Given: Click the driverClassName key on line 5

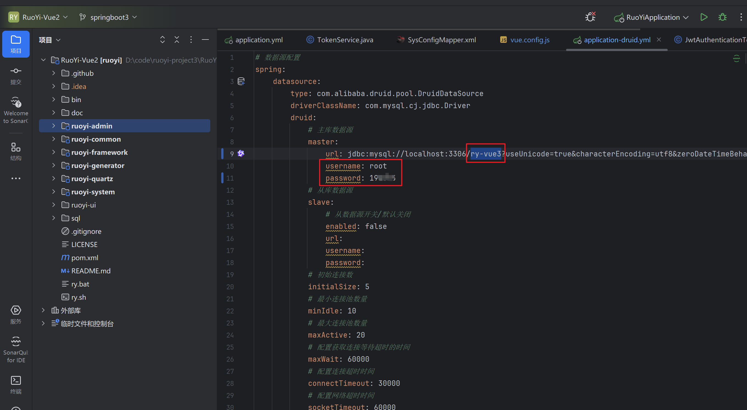Looking at the screenshot, I should tap(323, 106).
